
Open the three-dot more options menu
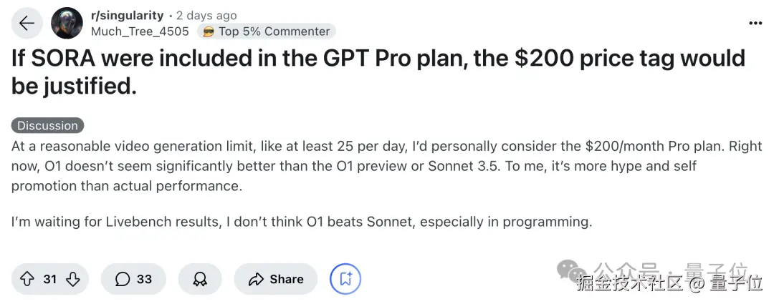[x=755, y=23]
